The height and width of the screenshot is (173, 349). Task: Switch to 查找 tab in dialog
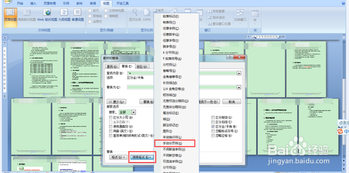pyautogui.click(x=112, y=66)
